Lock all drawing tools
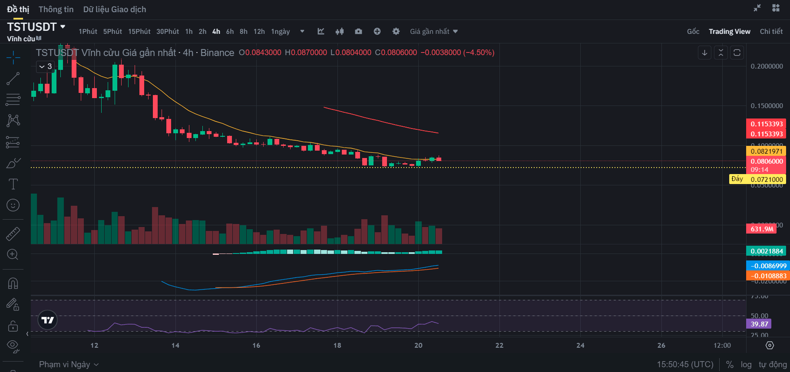The image size is (790, 372). 13,326
